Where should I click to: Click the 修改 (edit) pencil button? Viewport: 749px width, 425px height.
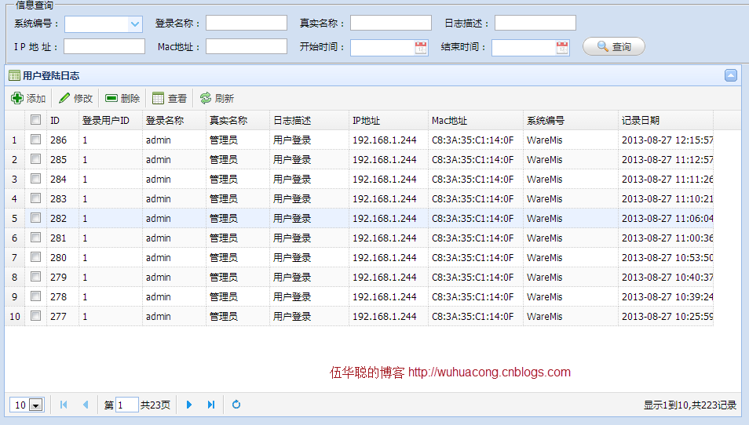(75, 98)
